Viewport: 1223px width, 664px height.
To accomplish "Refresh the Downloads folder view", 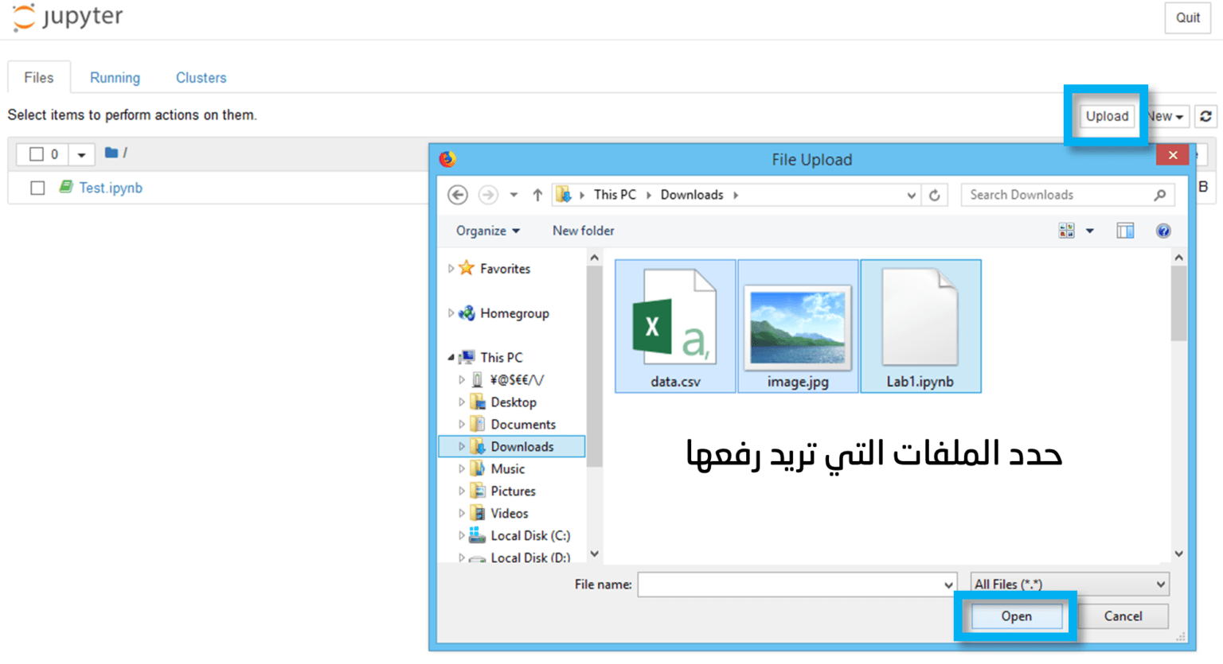I will 934,195.
